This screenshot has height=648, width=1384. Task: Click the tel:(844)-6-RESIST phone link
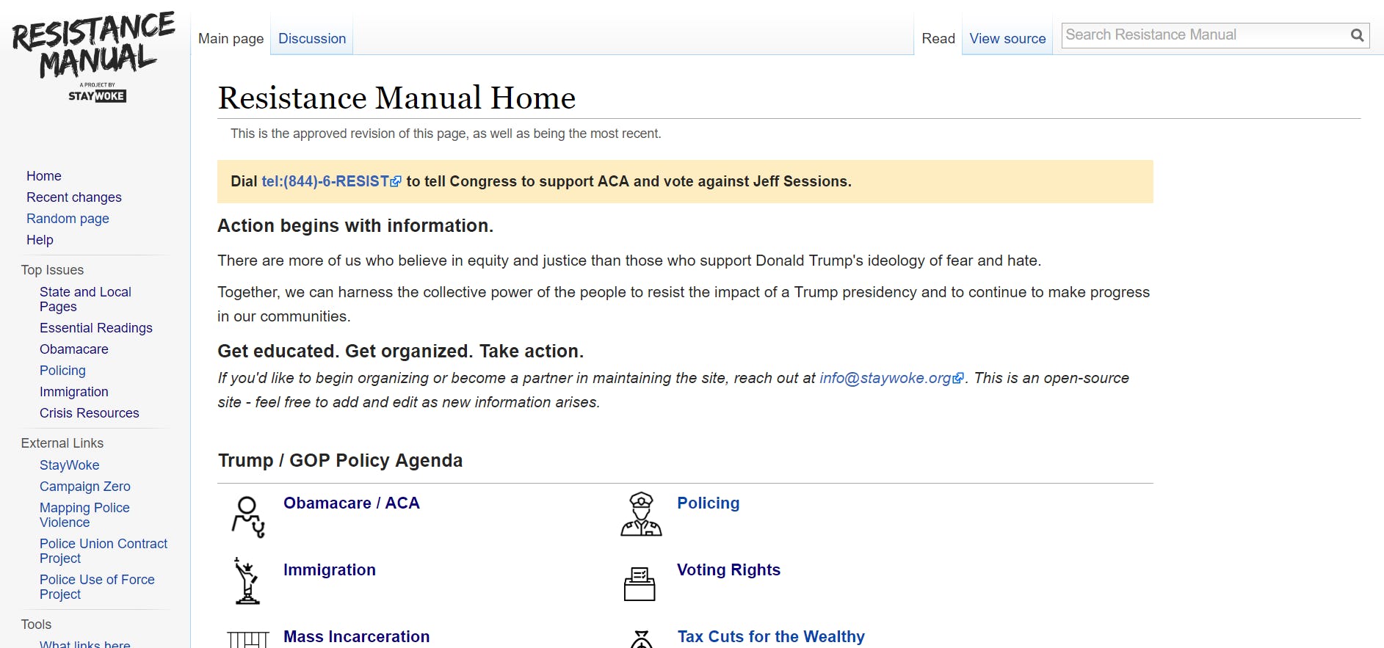click(331, 181)
